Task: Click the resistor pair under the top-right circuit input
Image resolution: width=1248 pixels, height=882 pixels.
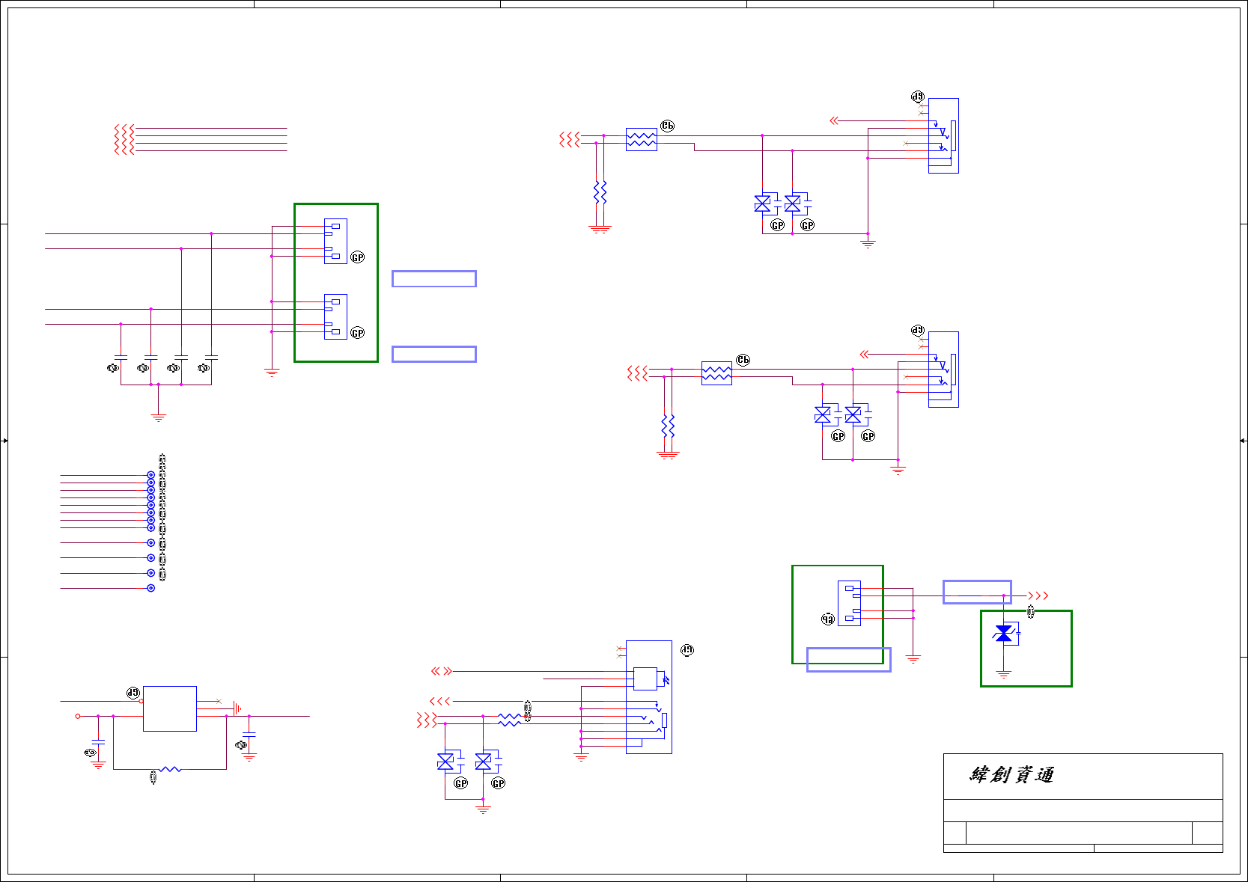Action: [600, 192]
